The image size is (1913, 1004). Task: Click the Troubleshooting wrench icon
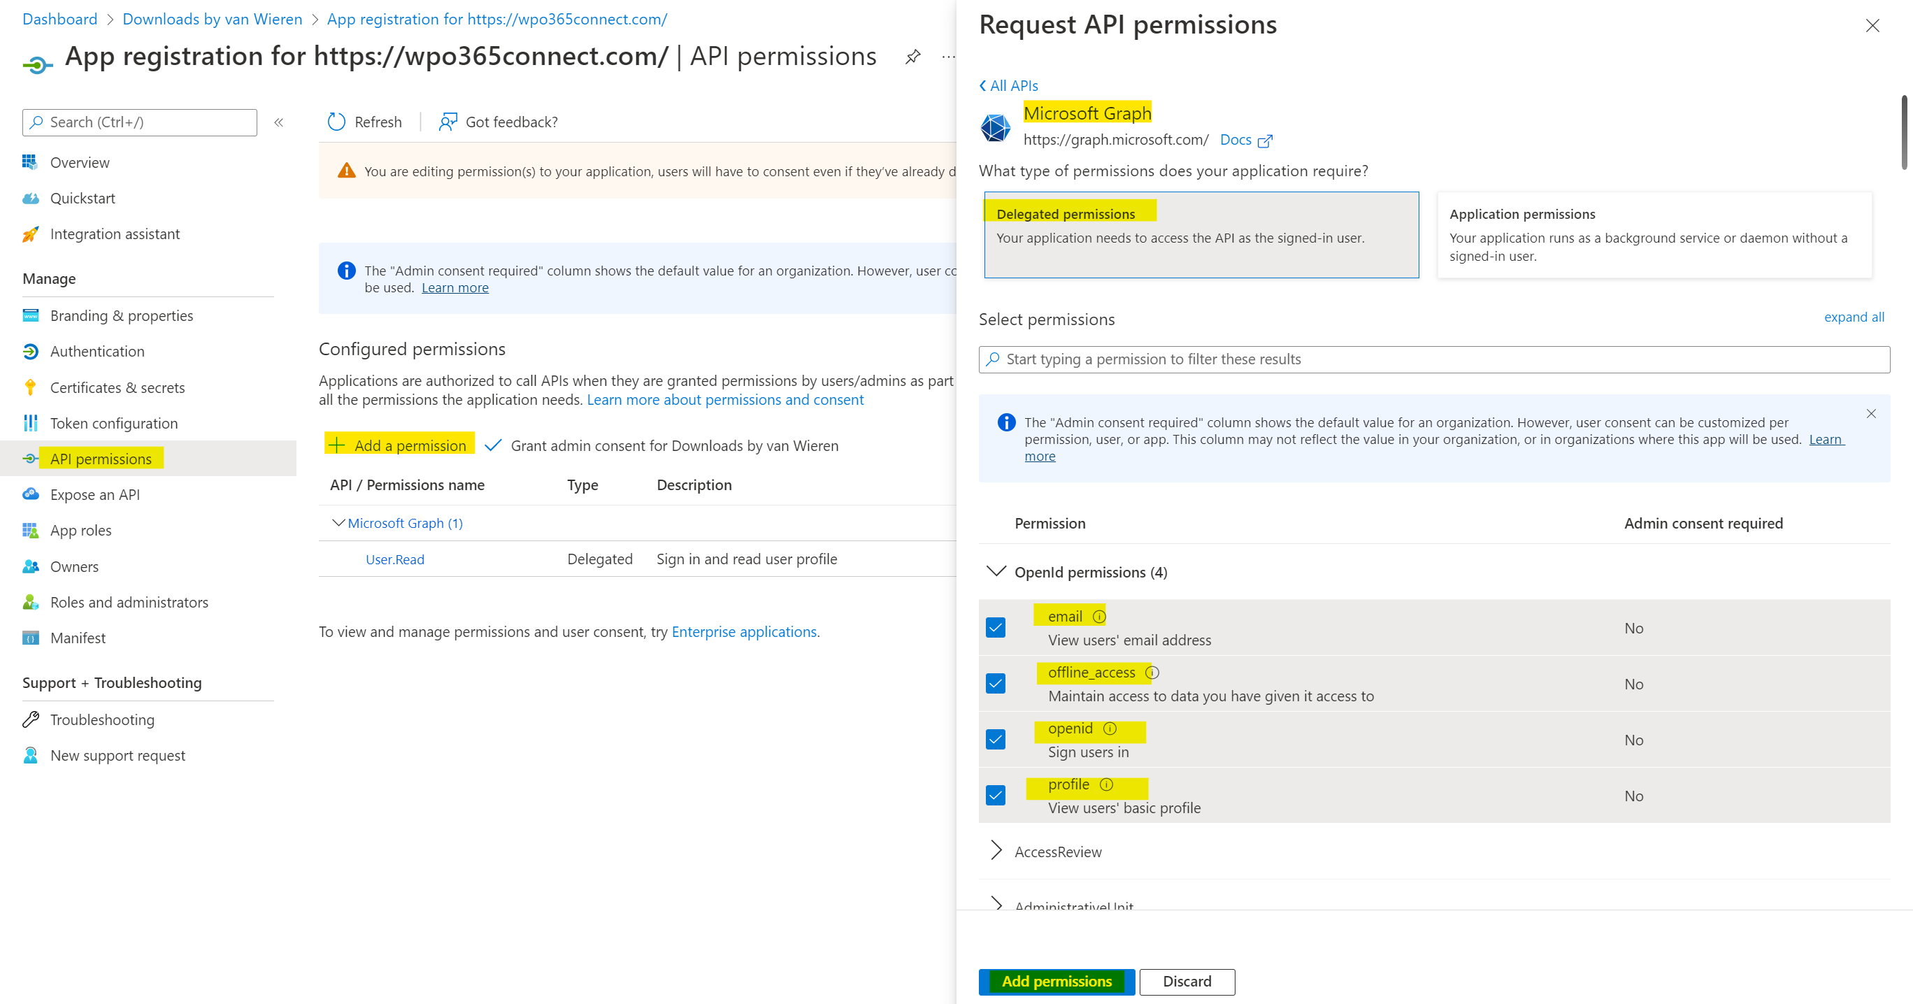(29, 719)
